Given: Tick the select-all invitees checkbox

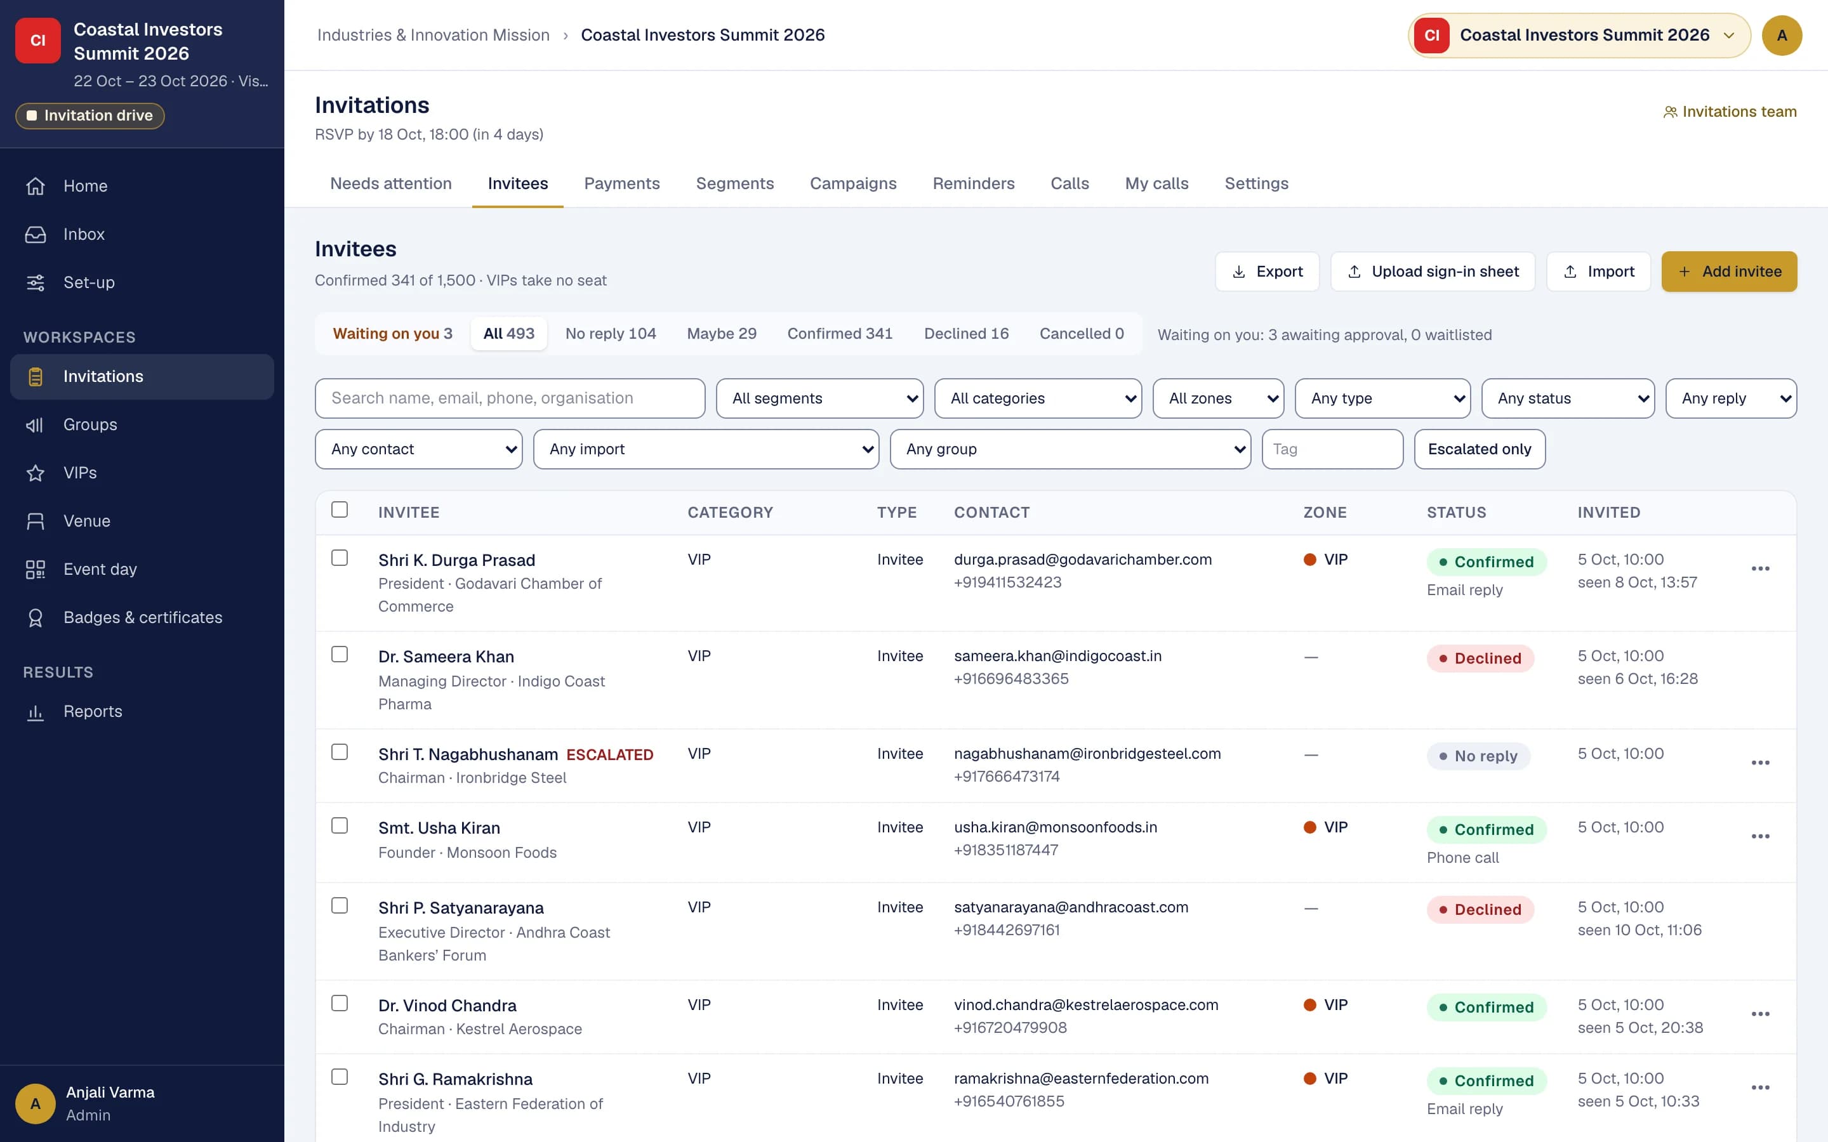Looking at the screenshot, I should (x=340, y=510).
